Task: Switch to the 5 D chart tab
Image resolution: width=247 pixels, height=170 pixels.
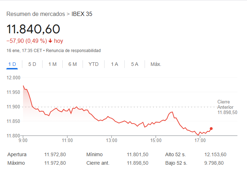Action: pyautogui.click(x=32, y=64)
